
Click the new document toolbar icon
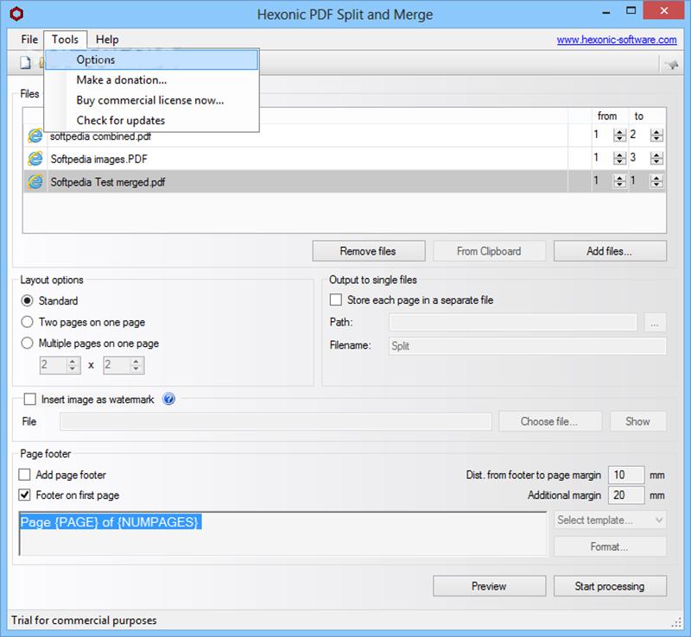[26, 62]
